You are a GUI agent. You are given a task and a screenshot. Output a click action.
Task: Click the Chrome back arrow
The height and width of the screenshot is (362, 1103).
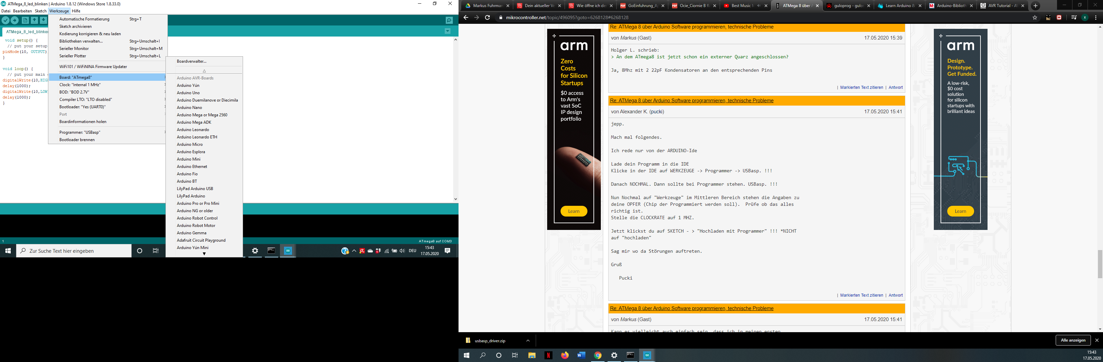[x=466, y=17]
